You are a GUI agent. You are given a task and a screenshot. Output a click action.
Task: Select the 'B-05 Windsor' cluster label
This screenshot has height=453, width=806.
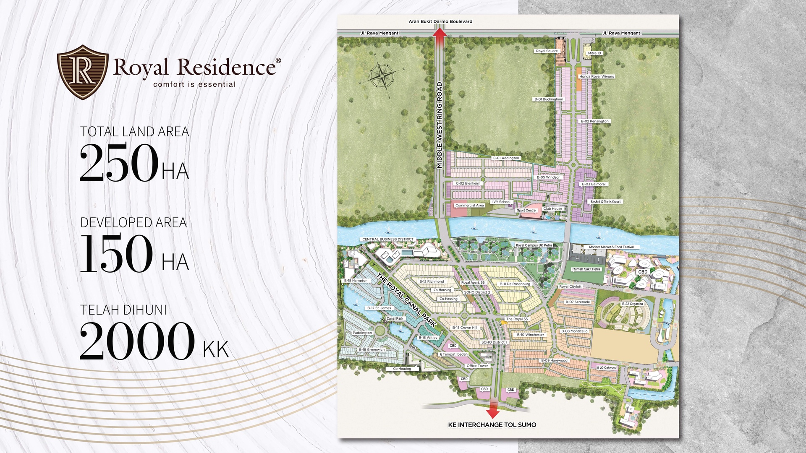click(x=548, y=177)
